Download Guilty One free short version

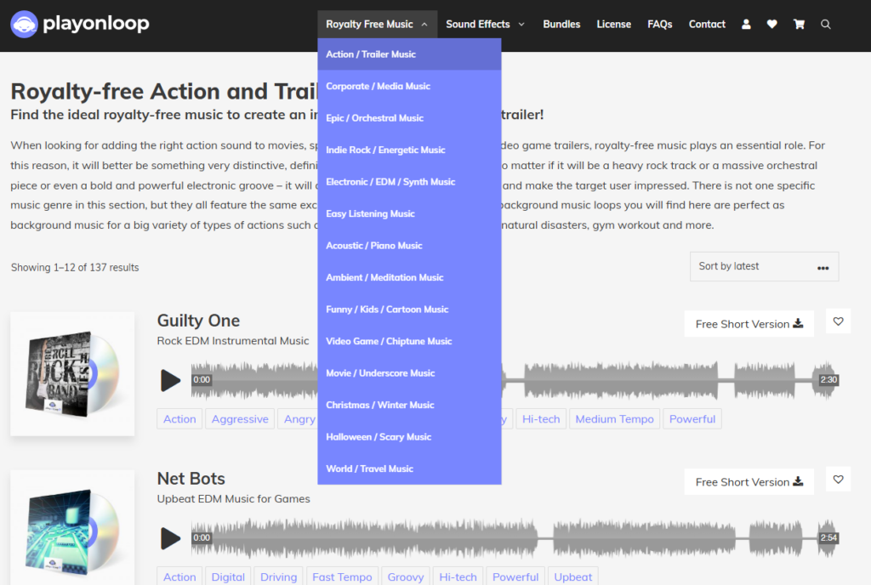click(749, 324)
